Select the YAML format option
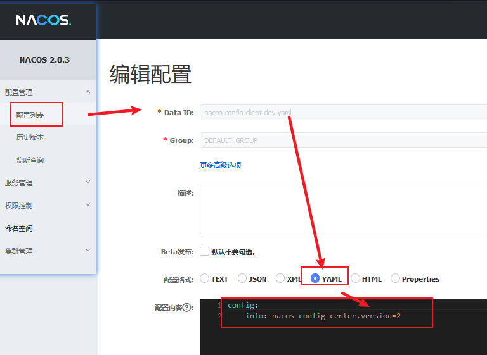This screenshot has height=355, width=487. (315, 278)
